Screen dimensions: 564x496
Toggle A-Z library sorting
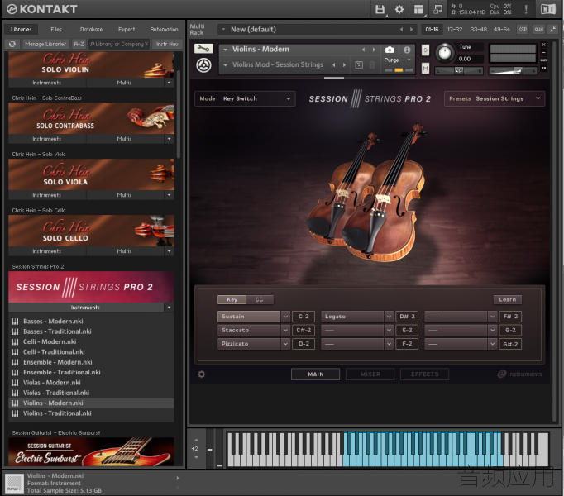79,44
